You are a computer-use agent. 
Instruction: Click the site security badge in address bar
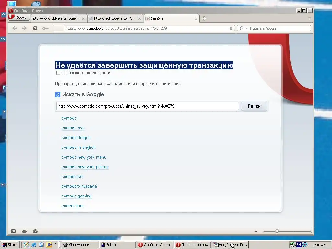(x=58, y=28)
